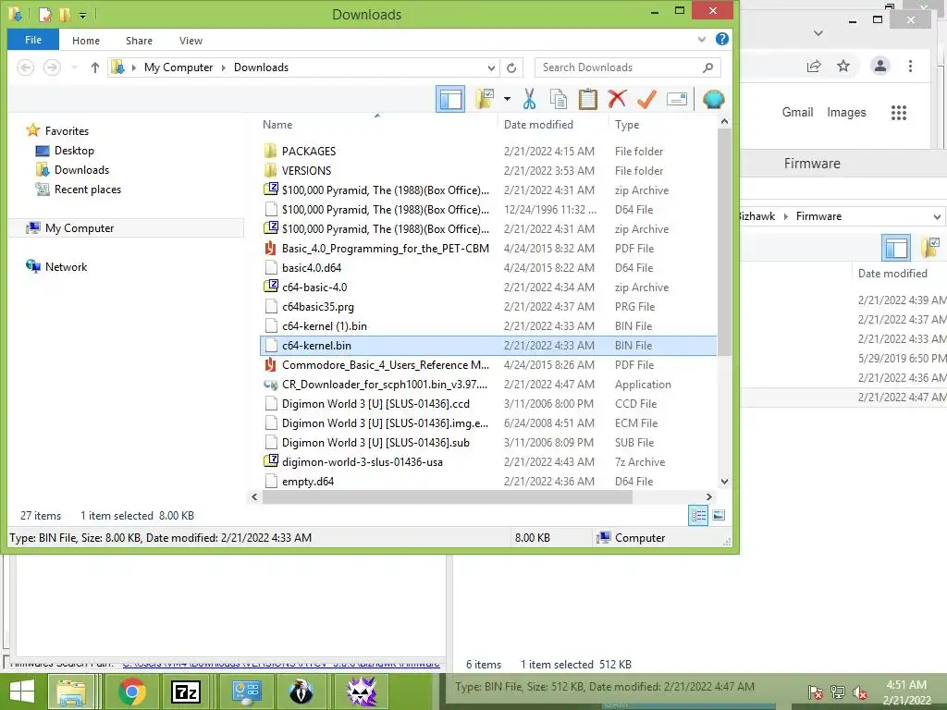Switch to large thumbnails view
The image size is (947, 710).
tap(718, 515)
